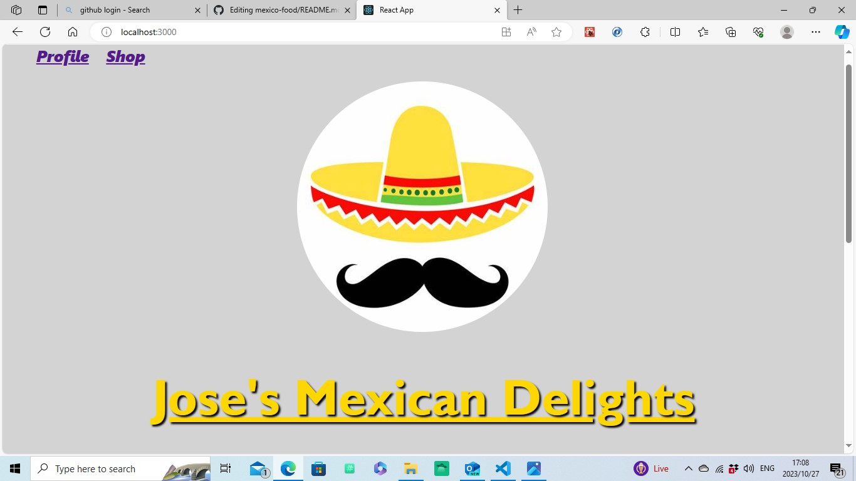
Task: Open the tab actions menu
Action: pos(16,10)
